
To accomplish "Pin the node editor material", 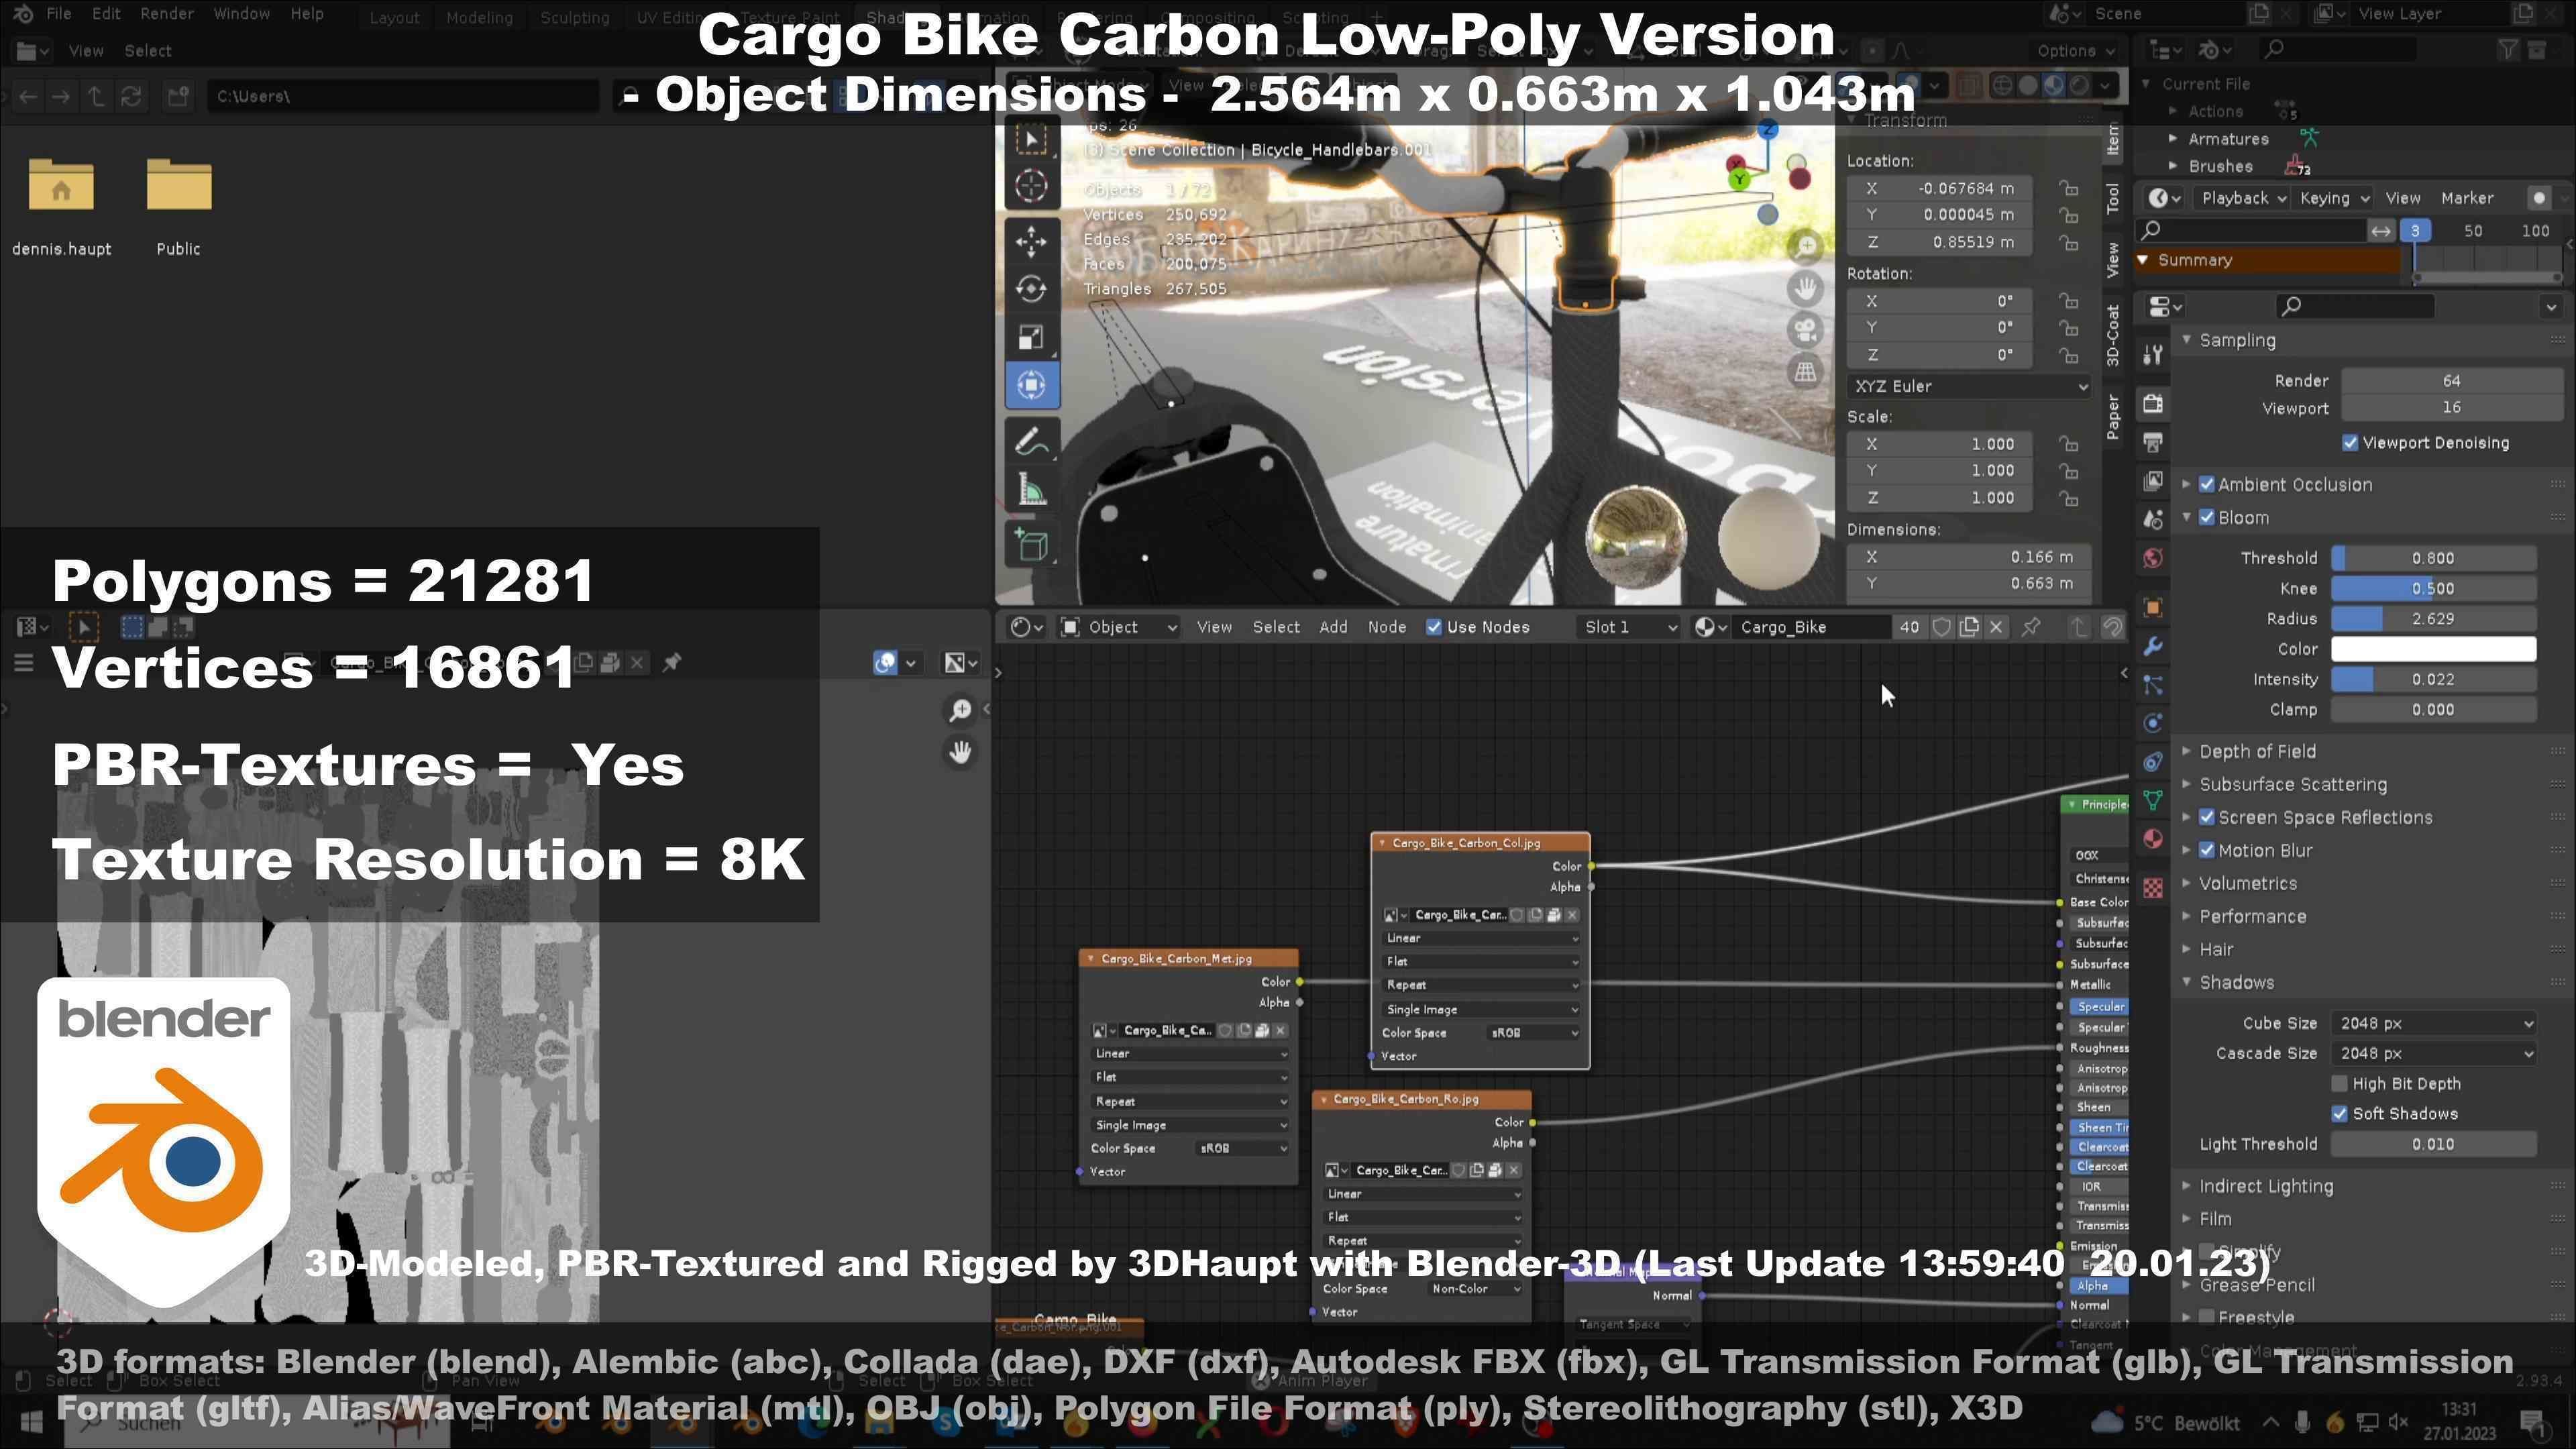I will pyautogui.click(x=2031, y=627).
